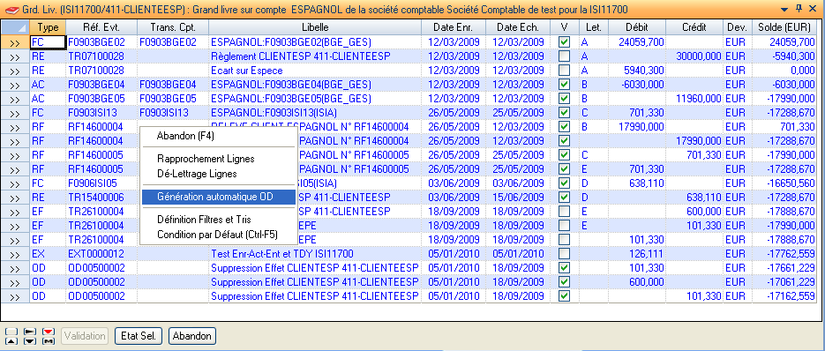Click the up-arrow button in bottom toolbar

point(11,341)
